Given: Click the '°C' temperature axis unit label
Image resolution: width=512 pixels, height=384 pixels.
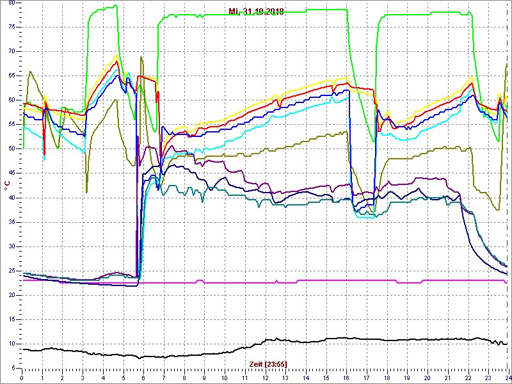Looking at the screenshot, I should coord(7,187).
